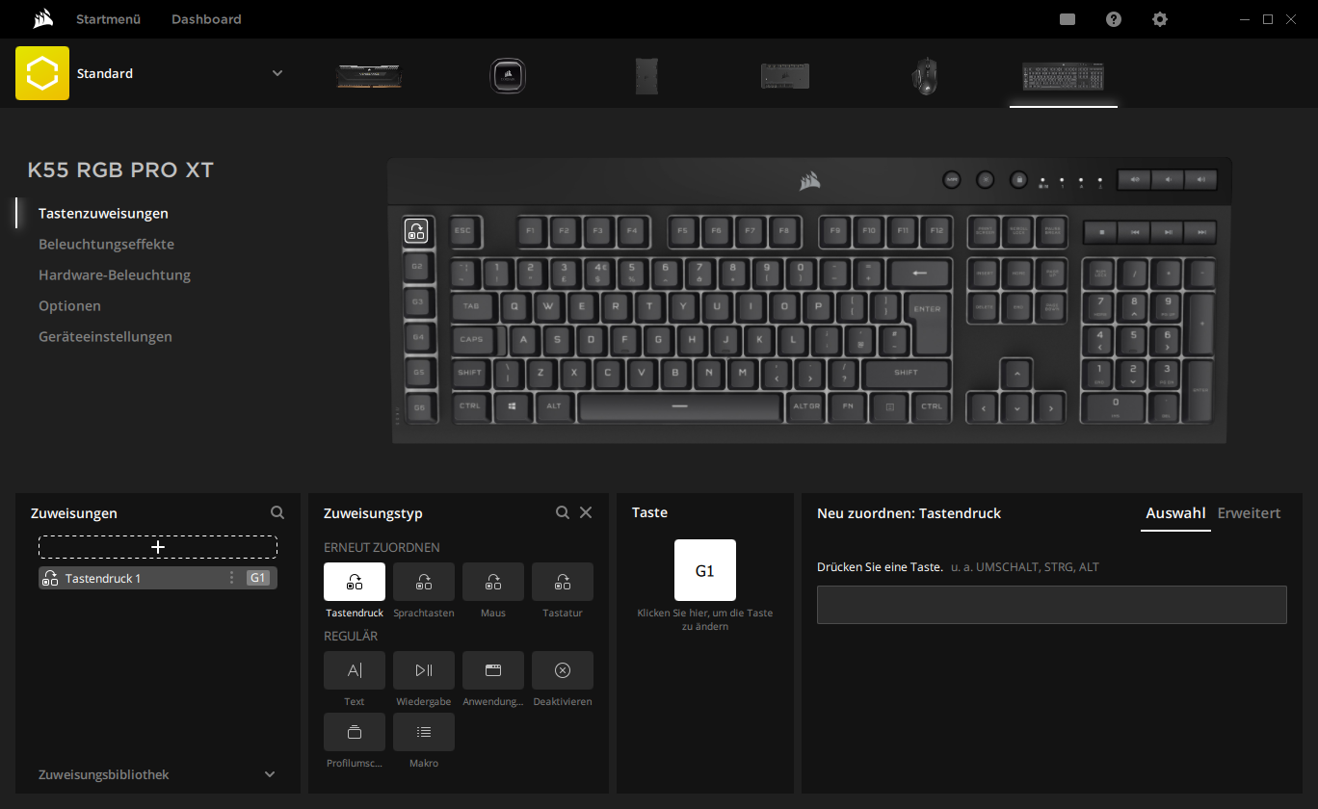1318x809 pixels.
Task: Open the help question mark icon
Action: [x=1114, y=19]
